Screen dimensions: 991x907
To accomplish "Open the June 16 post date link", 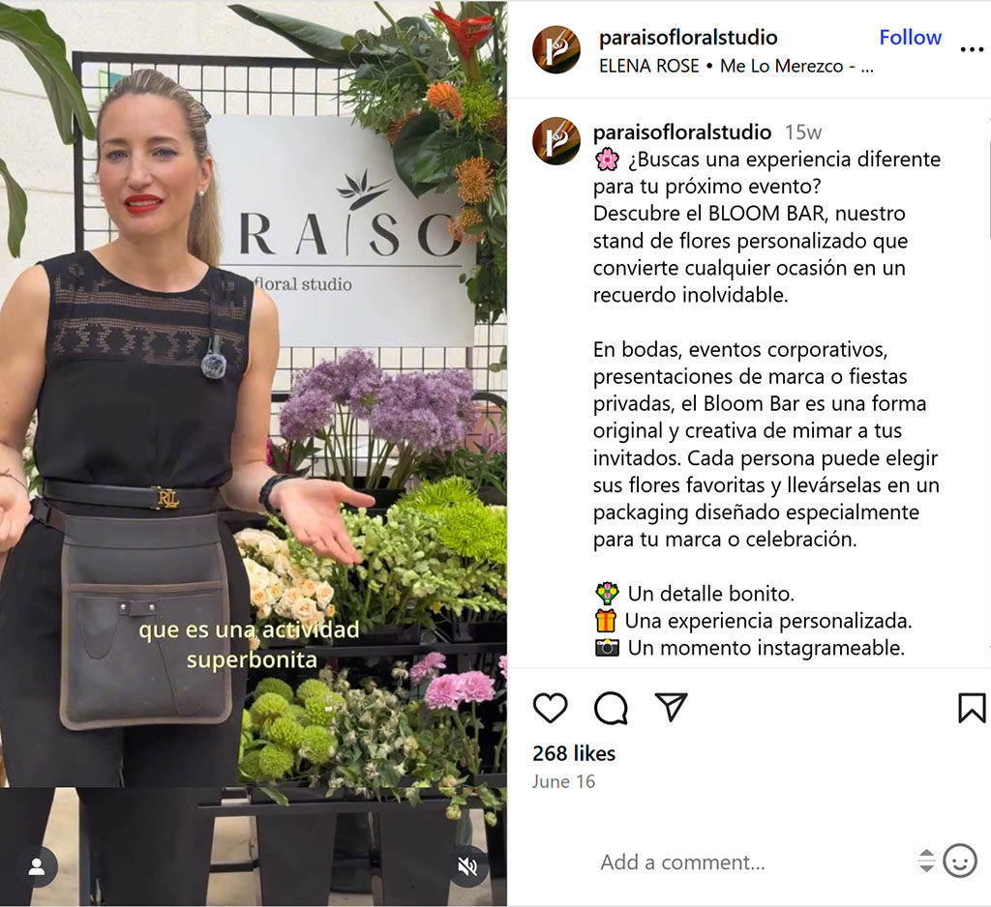I will (563, 781).
